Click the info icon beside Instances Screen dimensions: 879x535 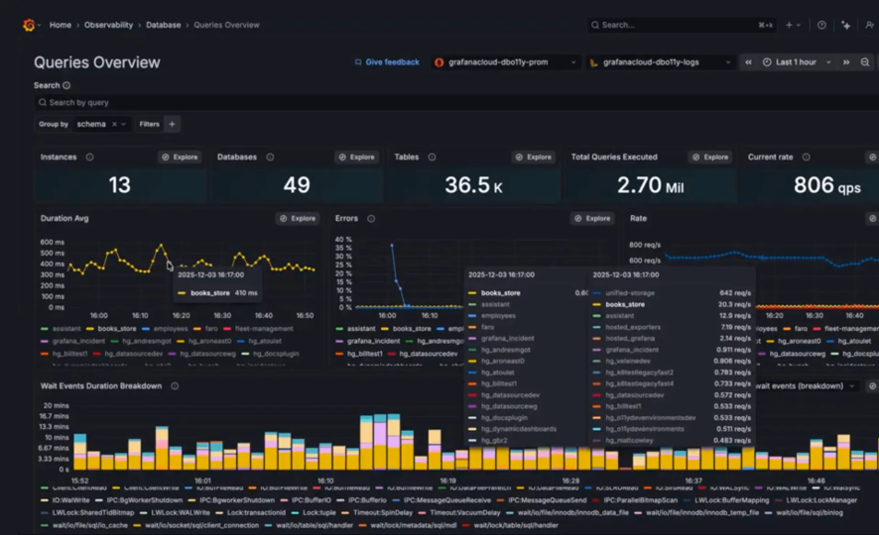[89, 158]
